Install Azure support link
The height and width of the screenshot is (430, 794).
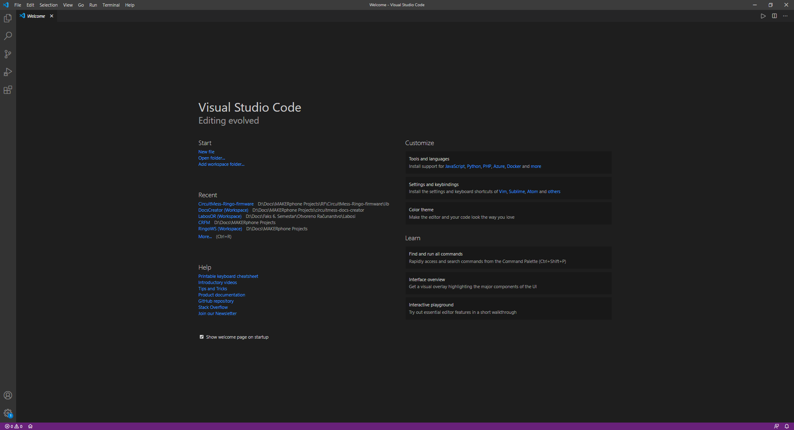tap(499, 166)
